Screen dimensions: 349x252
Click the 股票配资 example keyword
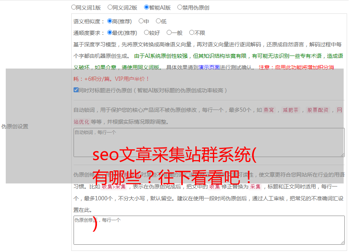tap(318, 110)
